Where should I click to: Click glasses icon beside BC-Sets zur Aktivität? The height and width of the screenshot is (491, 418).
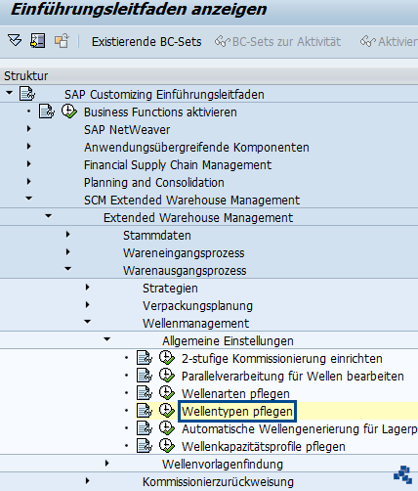[x=223, y=42]
